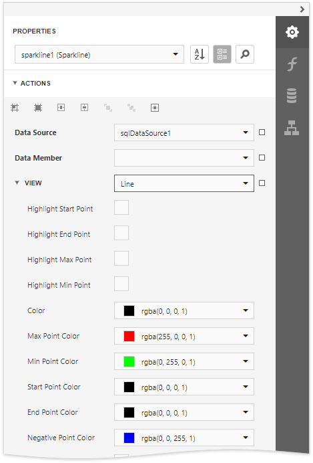Collapse the properties panel with top-right chevron
The height and width of the screenshot is (463, 313).
pyautogui.click(x=302, y=9)
